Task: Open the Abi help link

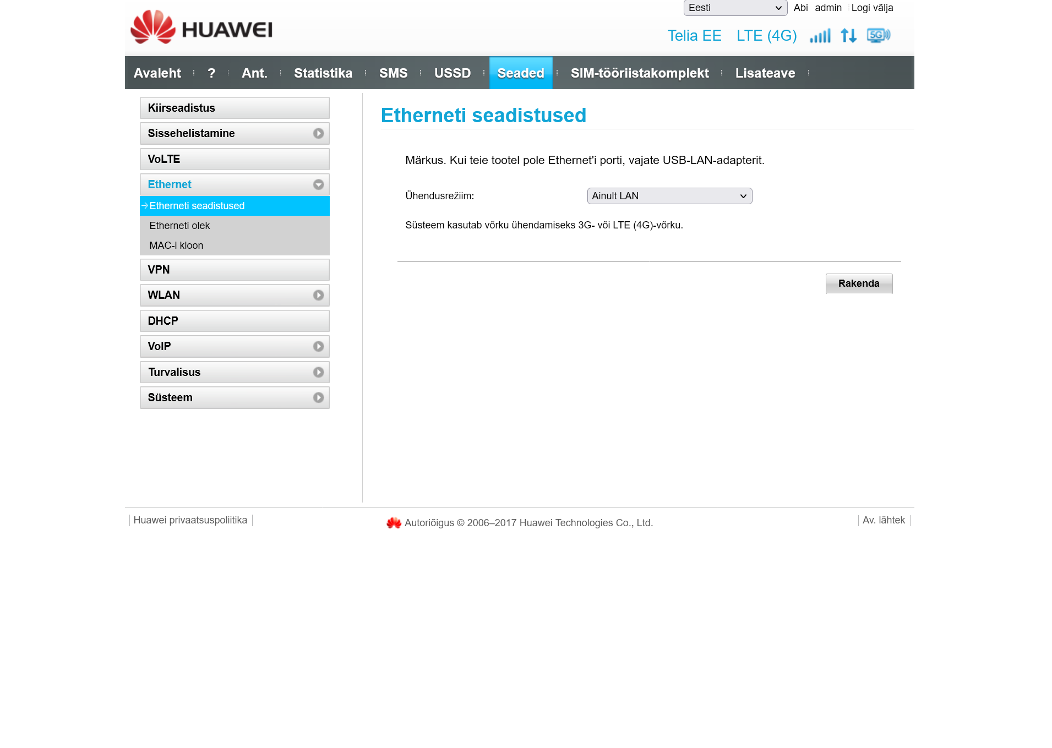Action: pos(800,8)
